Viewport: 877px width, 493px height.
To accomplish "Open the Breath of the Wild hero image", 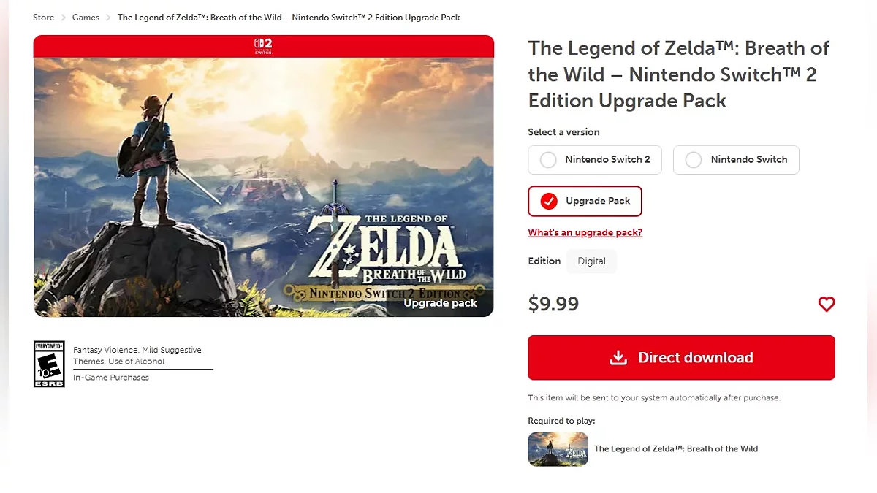I will coord(263,183).
